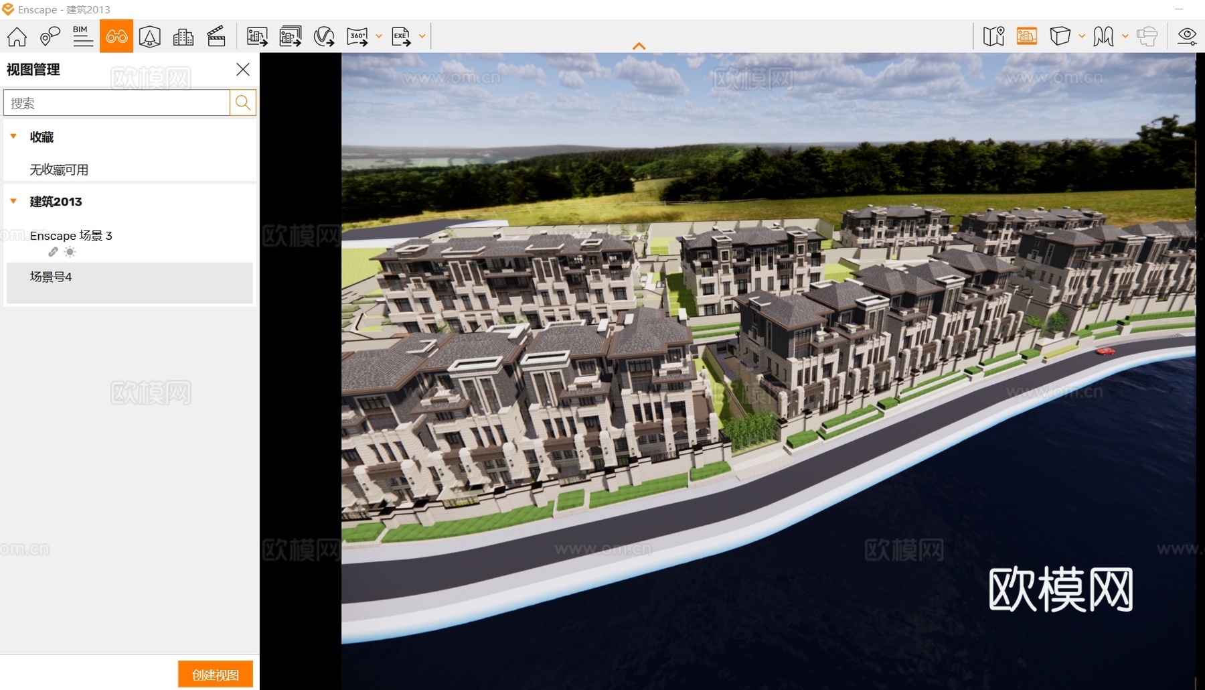Focus the 搜索 search field

click(x=117, y=103)
